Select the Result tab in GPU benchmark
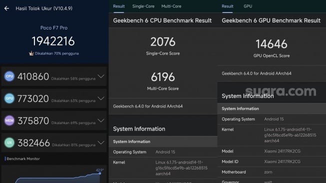The height and width of the screenshot is (183, 326). click(x=228, y=6)
